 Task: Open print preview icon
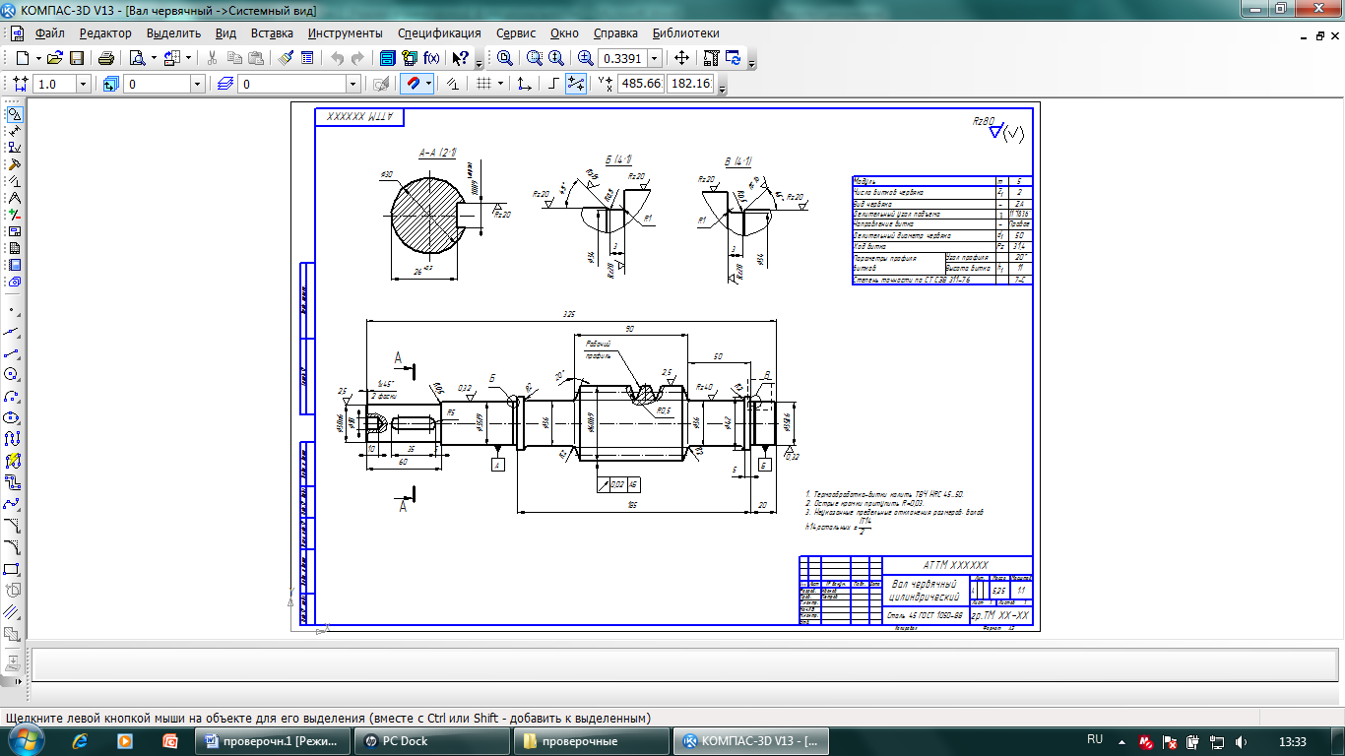(x=137, y=58)
